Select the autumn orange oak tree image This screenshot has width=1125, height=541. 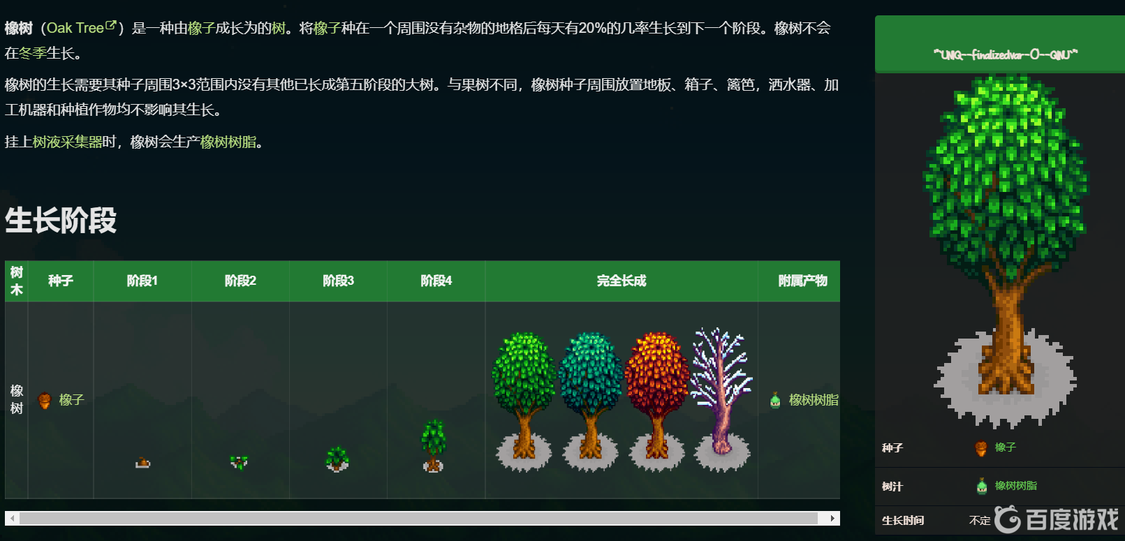coord(656,401)
